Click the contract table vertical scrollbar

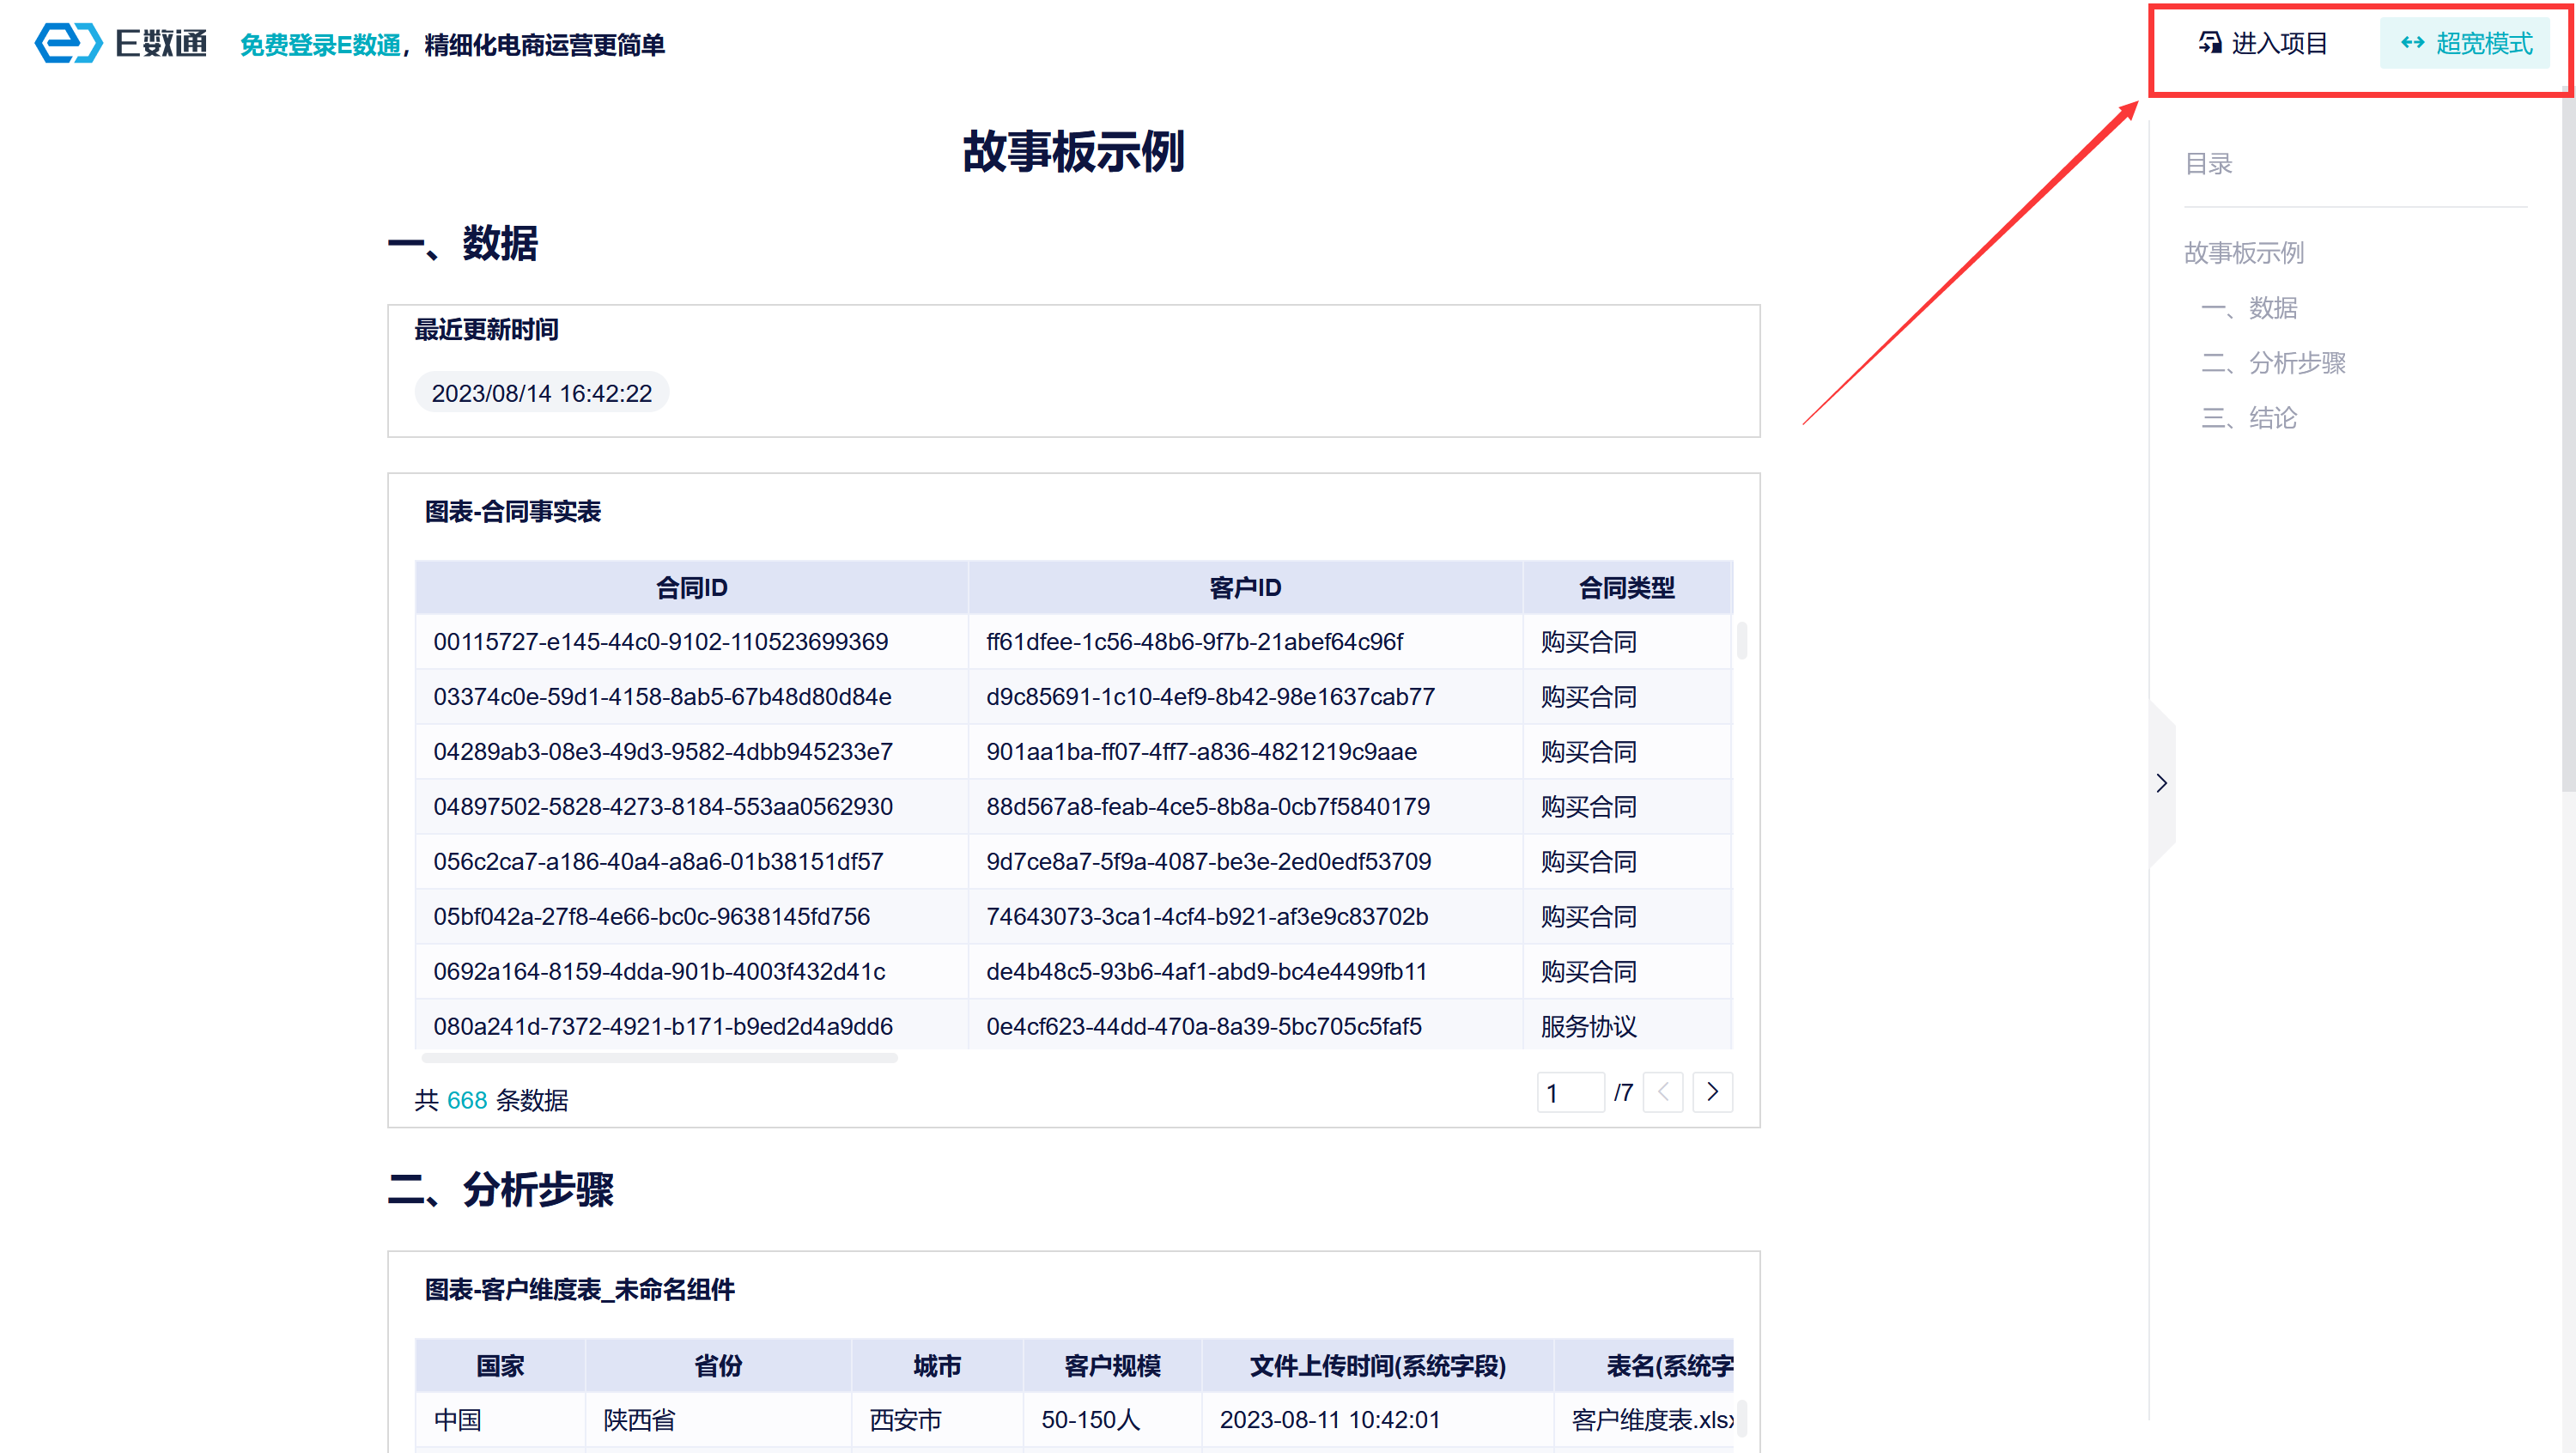point(1741,641)
